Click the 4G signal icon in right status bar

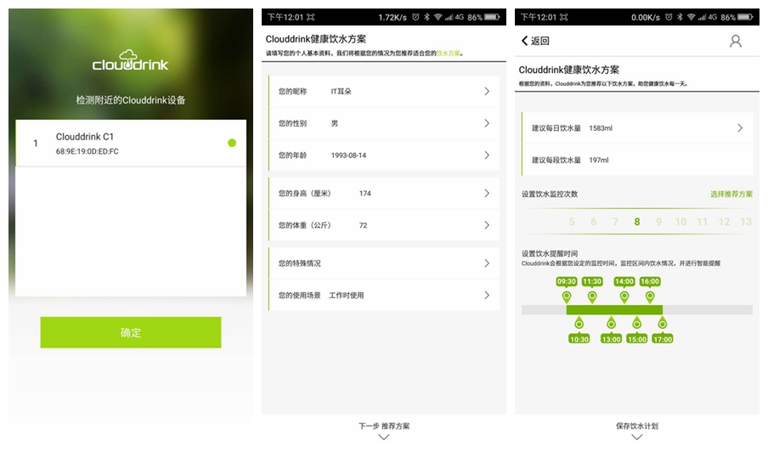[x=708, y=17]
